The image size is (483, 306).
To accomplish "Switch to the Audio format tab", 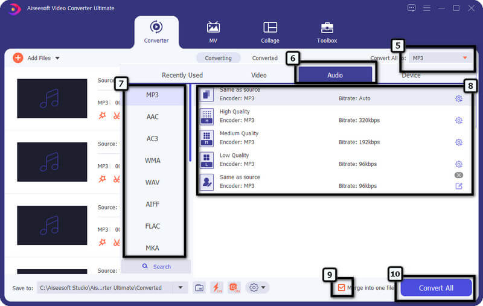I will coord(334,75).
